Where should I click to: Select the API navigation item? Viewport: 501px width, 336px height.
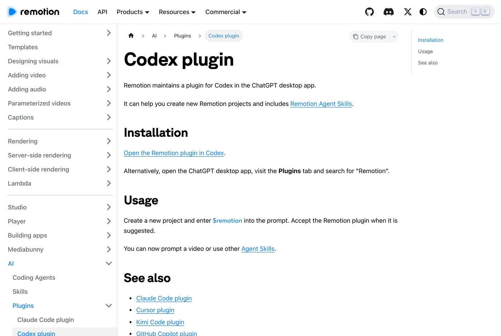[x=102, y=12]
